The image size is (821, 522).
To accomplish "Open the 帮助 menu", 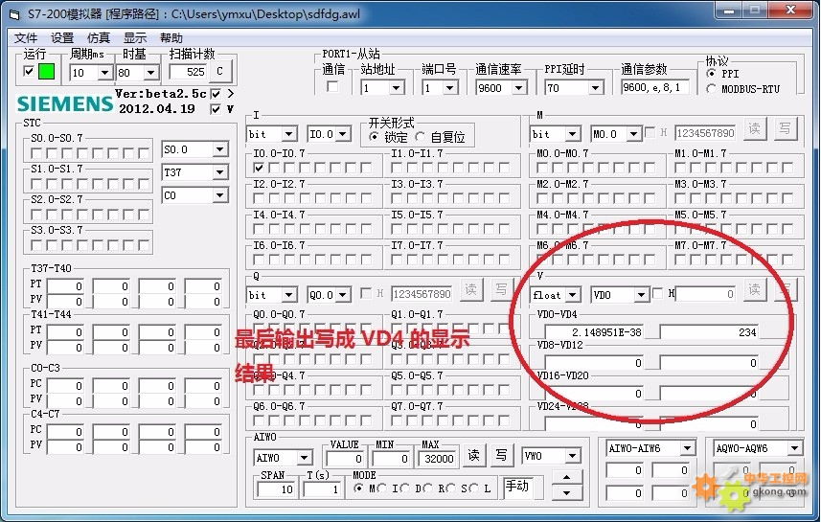I will pyautogui.click(x=171, y=38).
